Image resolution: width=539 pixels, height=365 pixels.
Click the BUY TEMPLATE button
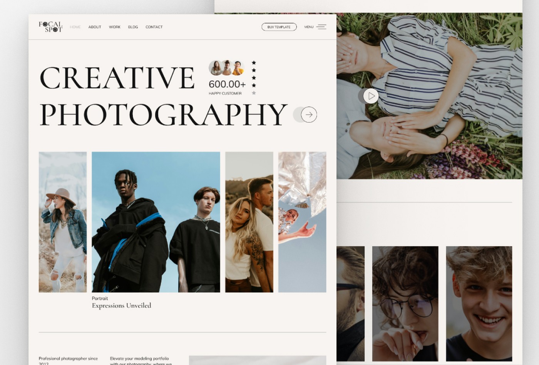pos(279,27)
